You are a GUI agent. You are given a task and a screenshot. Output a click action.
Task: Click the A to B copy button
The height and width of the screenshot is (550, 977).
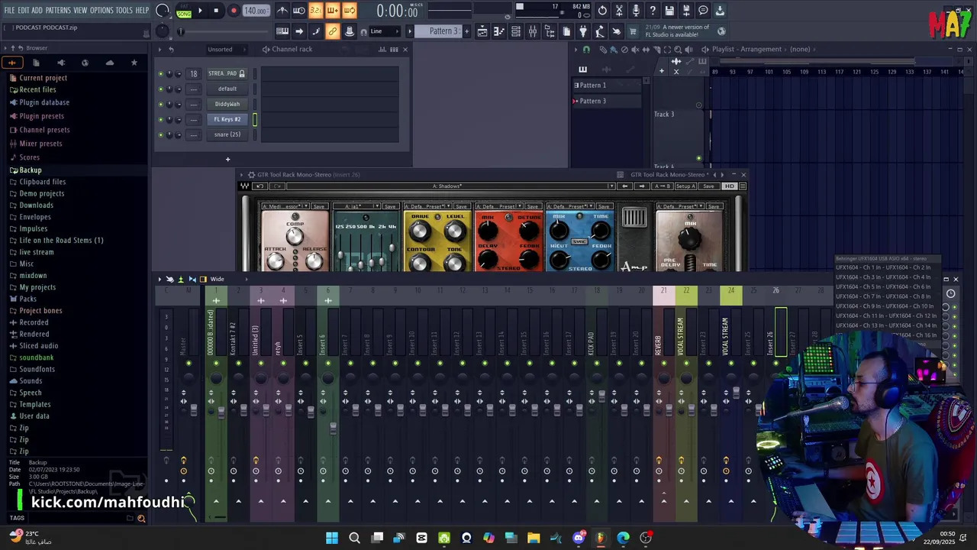pos(663,186)
